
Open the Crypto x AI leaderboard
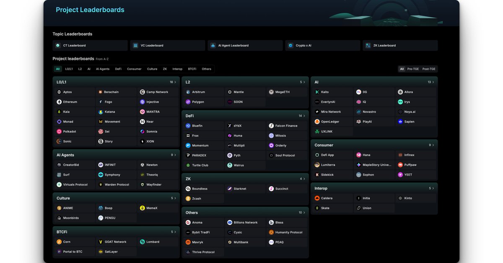point(323,46)
